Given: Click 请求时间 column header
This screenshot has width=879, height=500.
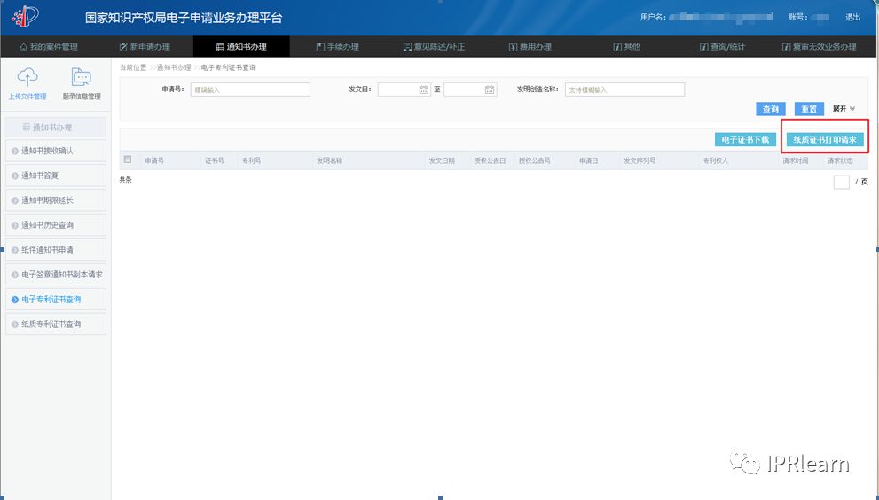Looking at the screenshot, I should coord(796,160).
